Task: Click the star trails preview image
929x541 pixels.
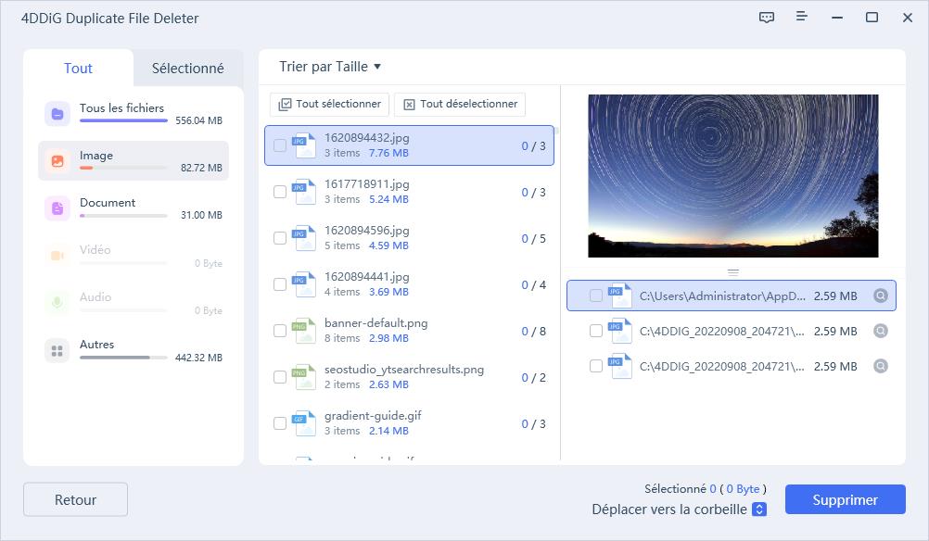Action: pyautogui.click(x=732, y=176)
